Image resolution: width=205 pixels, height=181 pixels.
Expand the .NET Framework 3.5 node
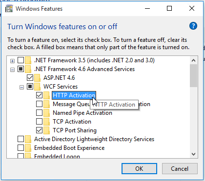pos(12,61)
